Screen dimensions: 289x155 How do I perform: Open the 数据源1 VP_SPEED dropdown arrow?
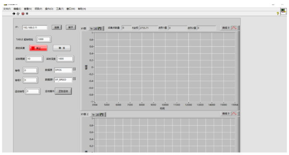(x=74, y=79)
